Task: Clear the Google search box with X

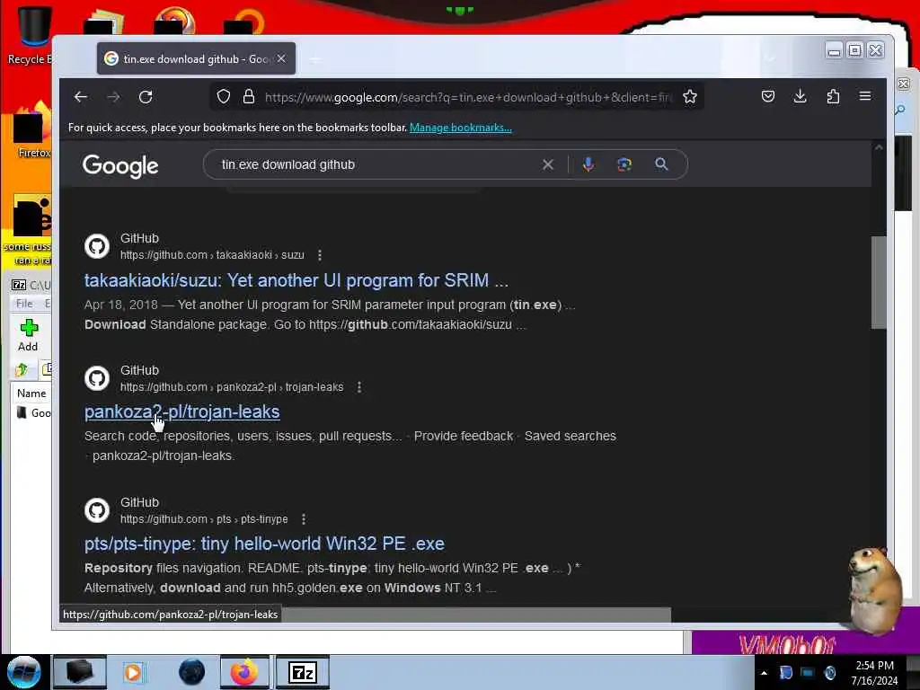Action: 548,165
